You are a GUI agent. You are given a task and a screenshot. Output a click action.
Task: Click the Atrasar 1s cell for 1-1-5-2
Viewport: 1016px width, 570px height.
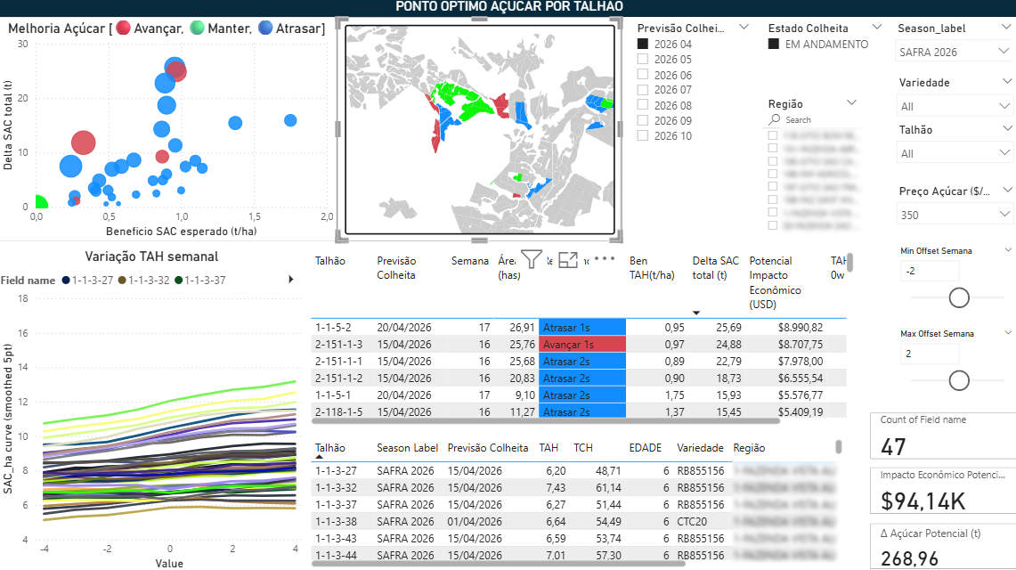coord(581,327)
